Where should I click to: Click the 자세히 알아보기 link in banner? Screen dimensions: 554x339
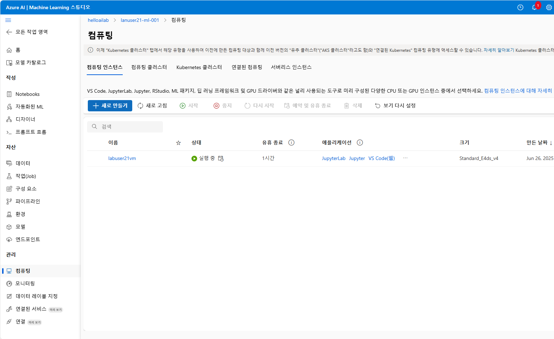pos(499,50)
